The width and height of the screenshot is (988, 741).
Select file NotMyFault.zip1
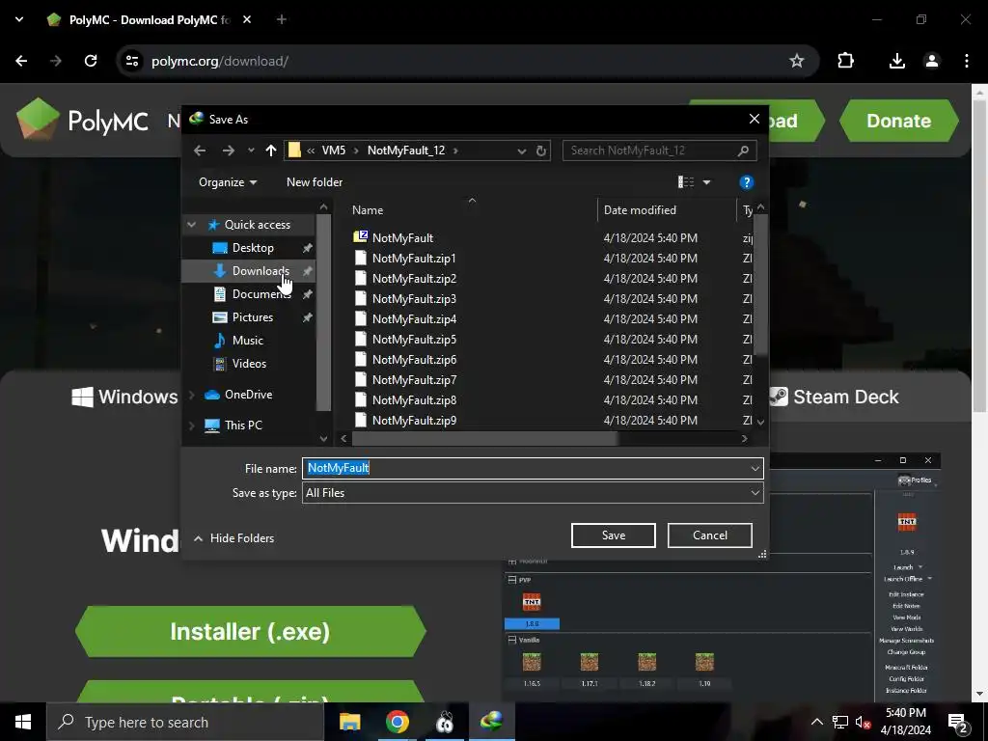(414, 259)
